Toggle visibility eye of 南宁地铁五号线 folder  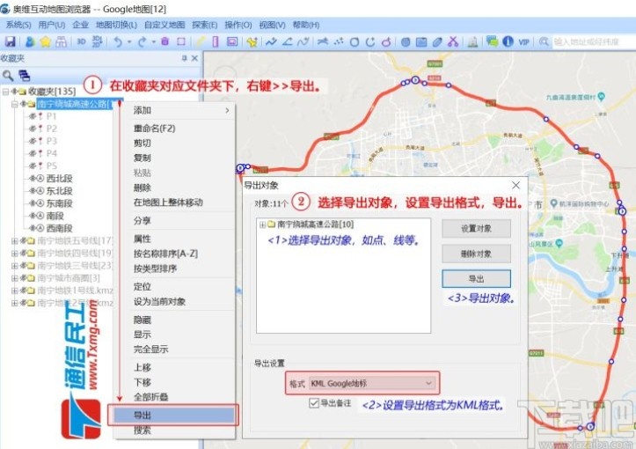24,240
